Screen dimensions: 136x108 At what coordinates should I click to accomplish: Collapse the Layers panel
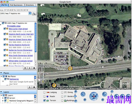1,92
